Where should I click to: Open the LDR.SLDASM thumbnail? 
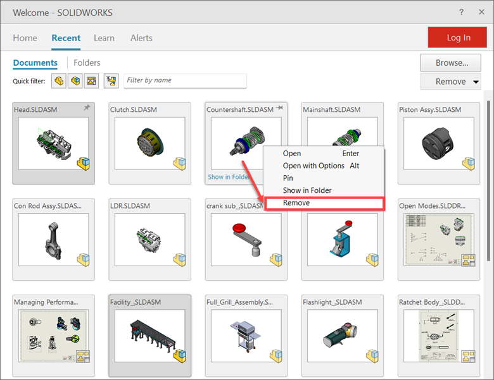click(149, 240)
